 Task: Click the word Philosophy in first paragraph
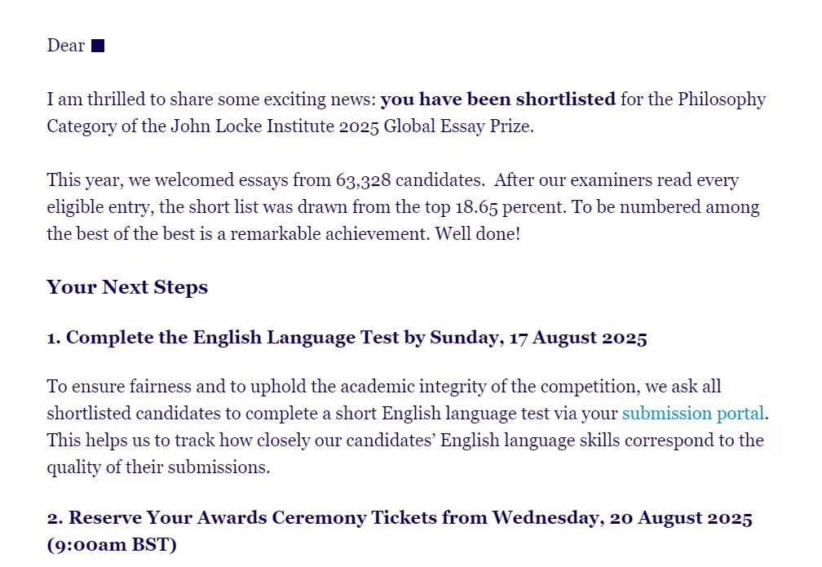point(722,100)
